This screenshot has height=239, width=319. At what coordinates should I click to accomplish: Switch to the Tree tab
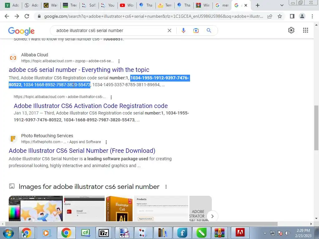point(70,5)
